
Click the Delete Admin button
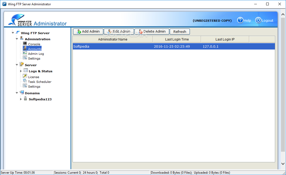[152, 32]
